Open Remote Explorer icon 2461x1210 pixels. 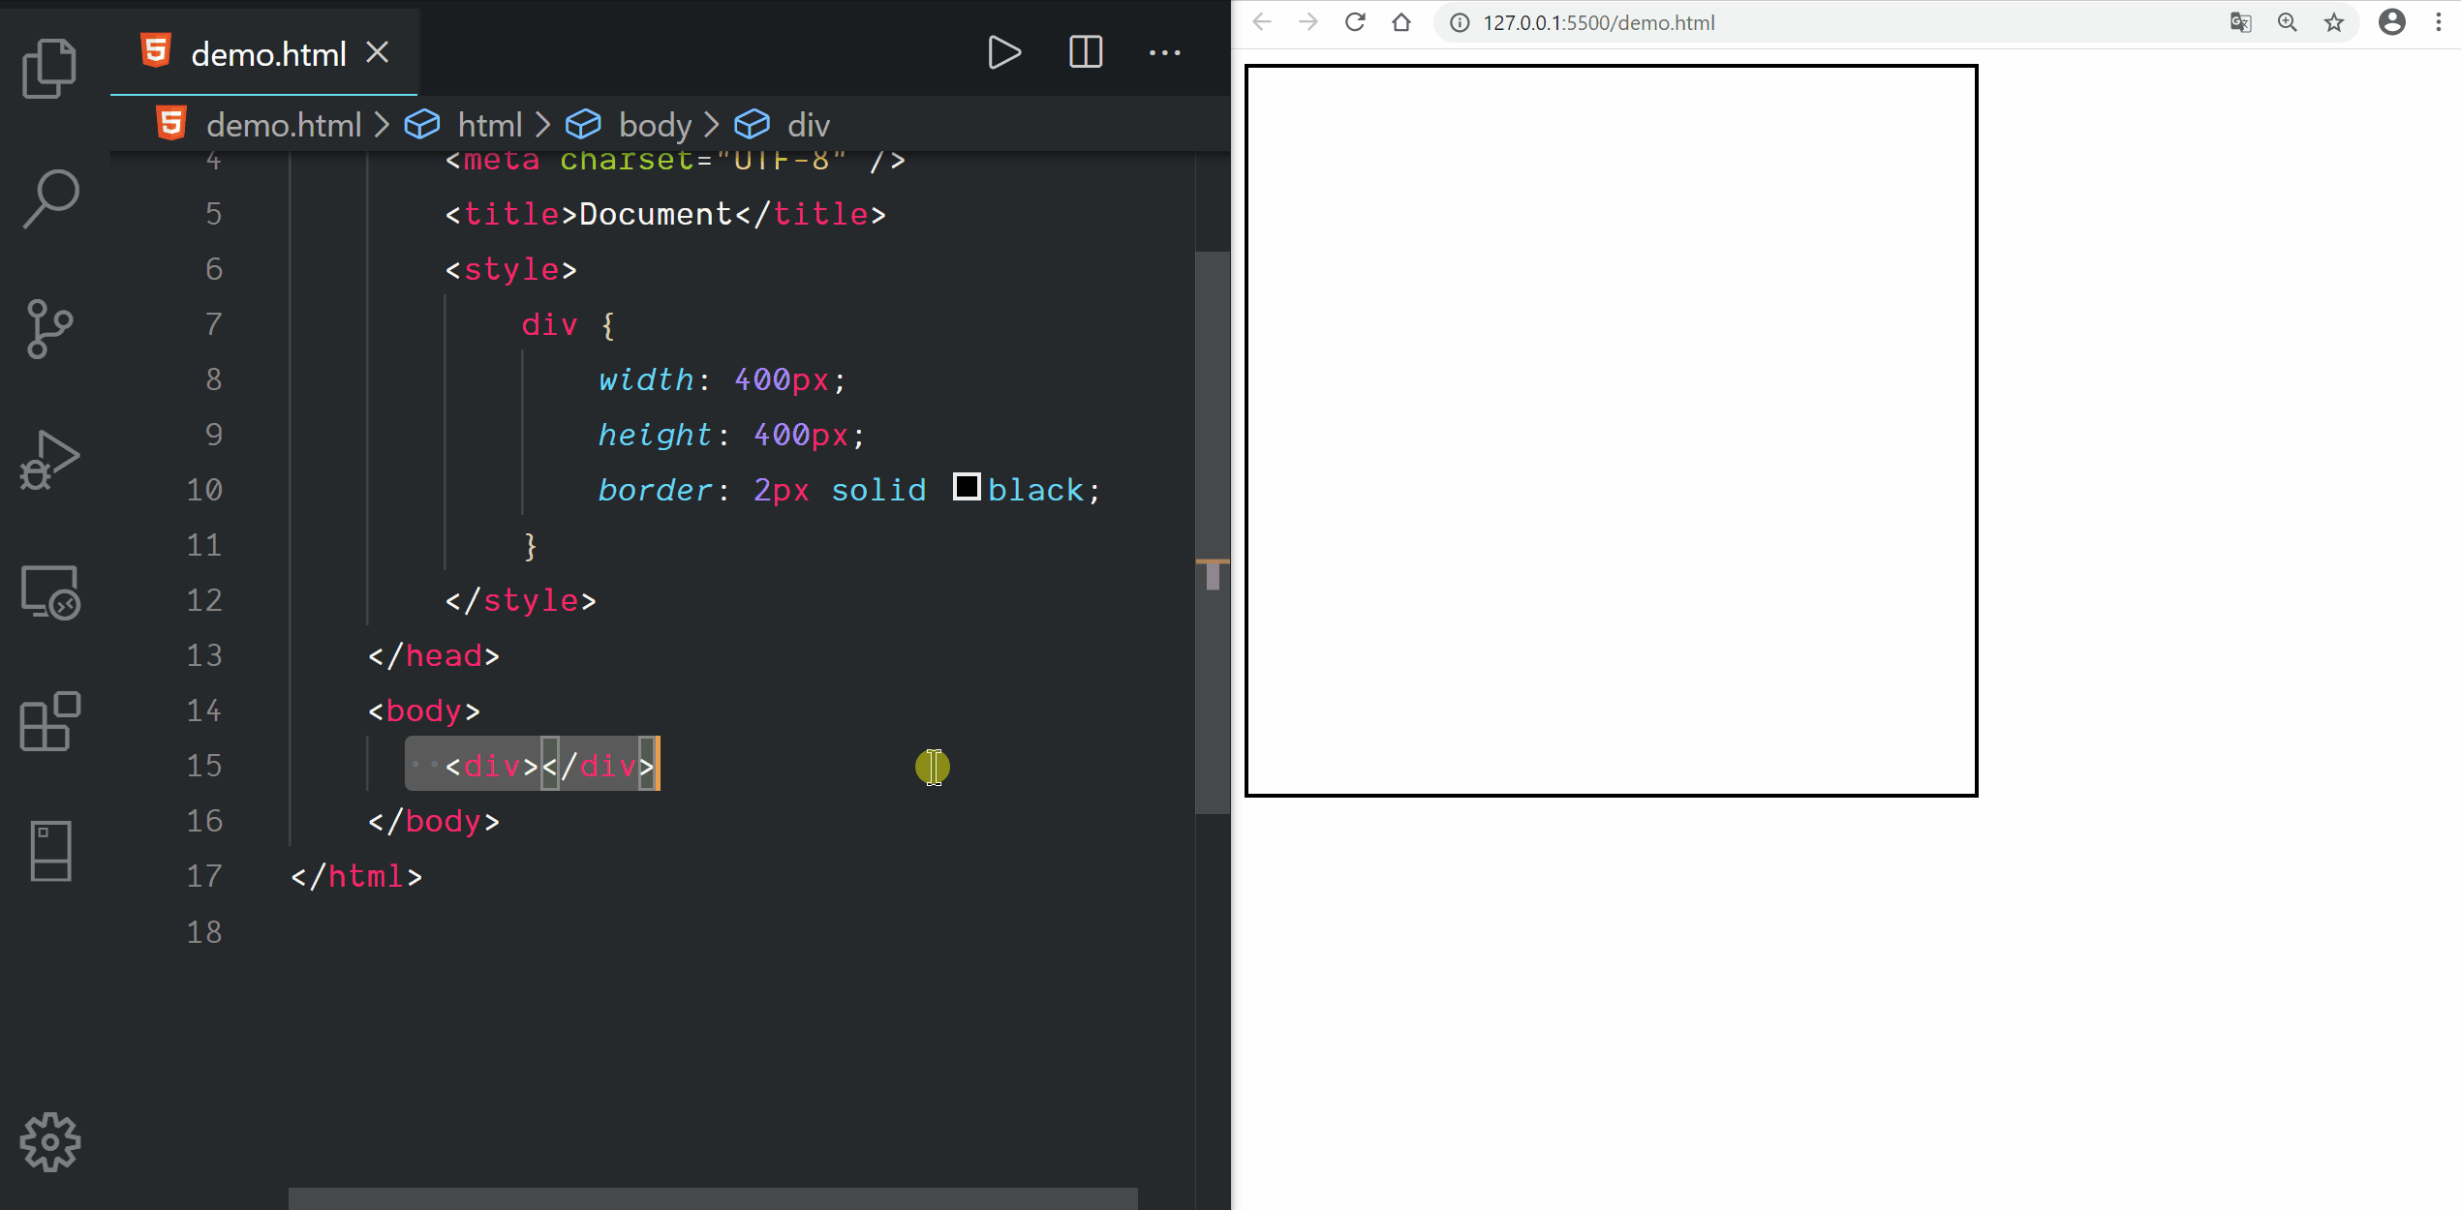pyautogui.click(x=49, y=592)
